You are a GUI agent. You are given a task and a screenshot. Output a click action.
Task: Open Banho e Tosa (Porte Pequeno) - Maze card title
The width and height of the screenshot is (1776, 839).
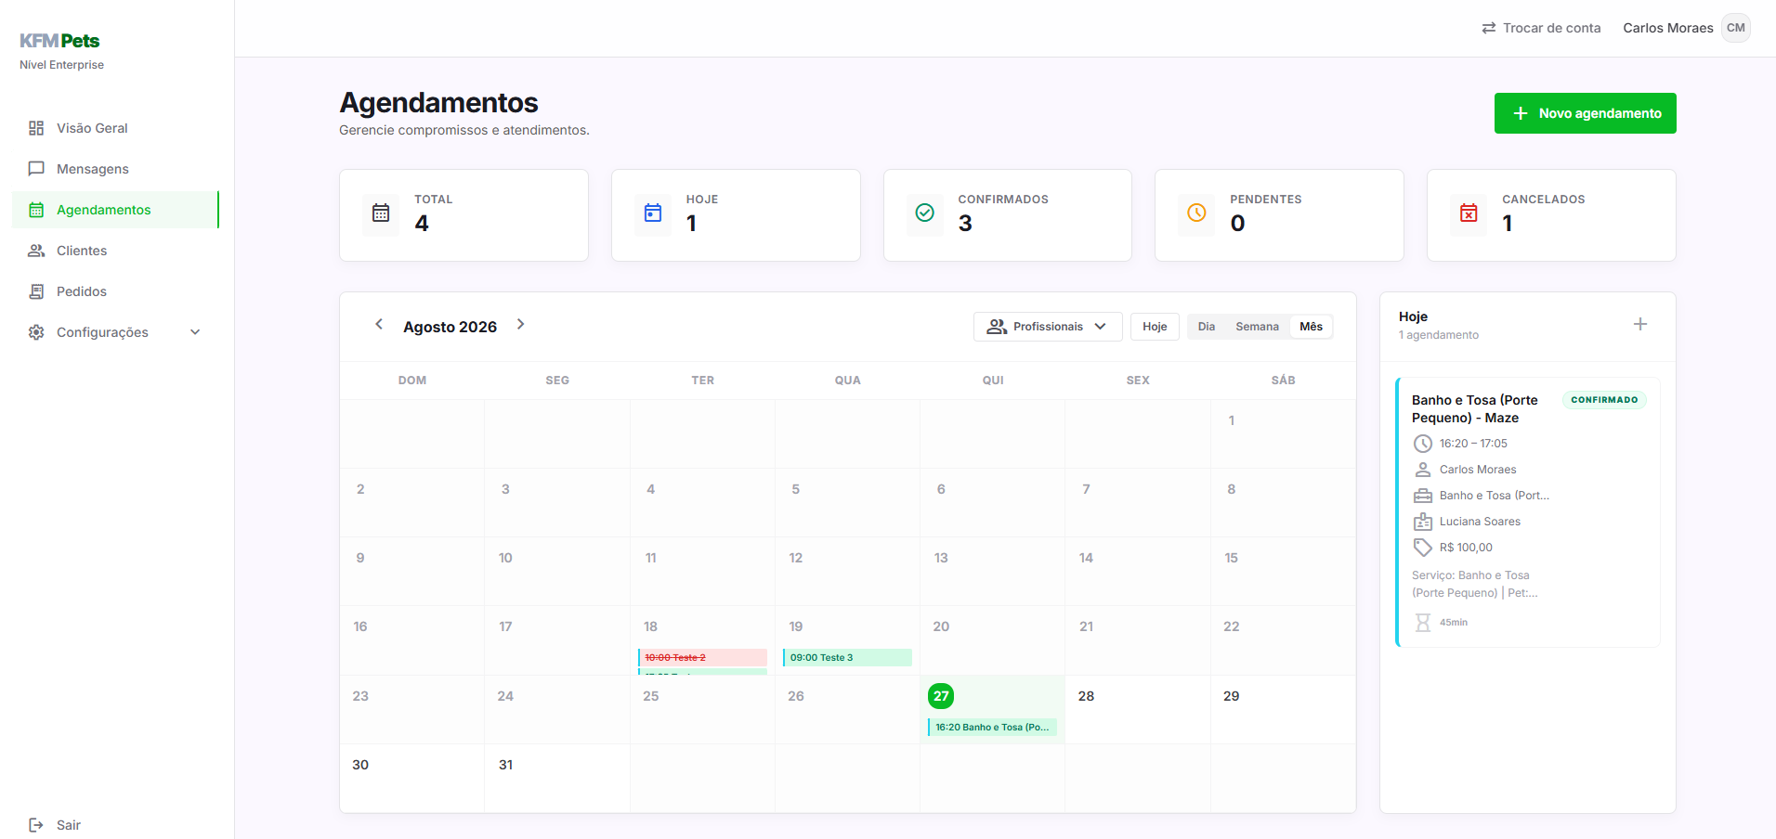[x=1475, y=408]
